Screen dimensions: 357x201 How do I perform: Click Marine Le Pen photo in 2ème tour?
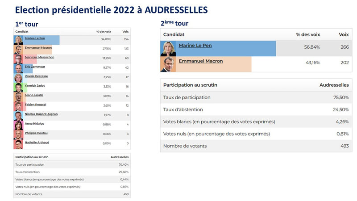pyautogui.click(x=168, y=49)
